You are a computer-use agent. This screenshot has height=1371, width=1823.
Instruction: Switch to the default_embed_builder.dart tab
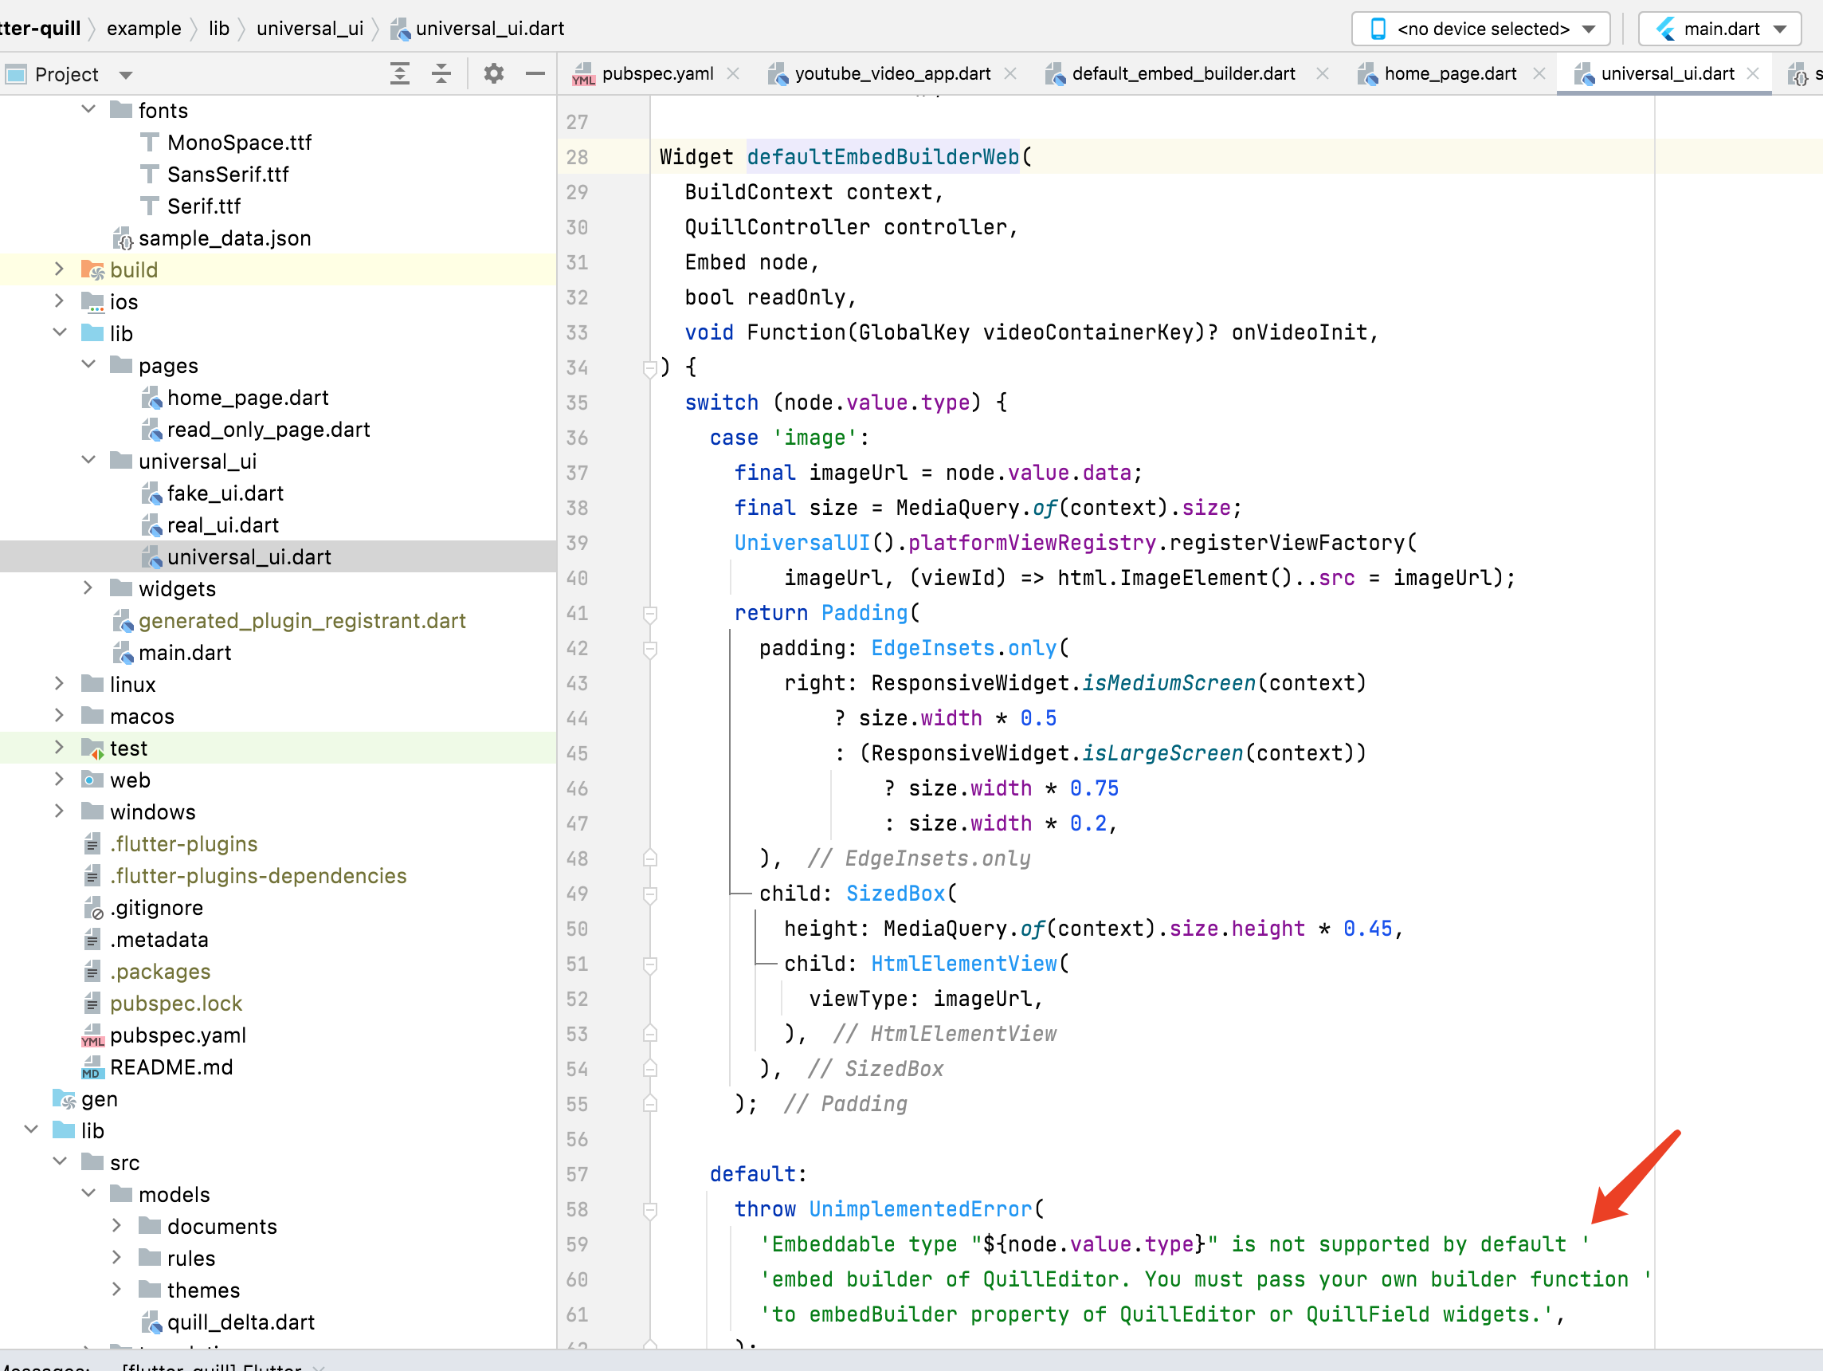point(1184,73)
